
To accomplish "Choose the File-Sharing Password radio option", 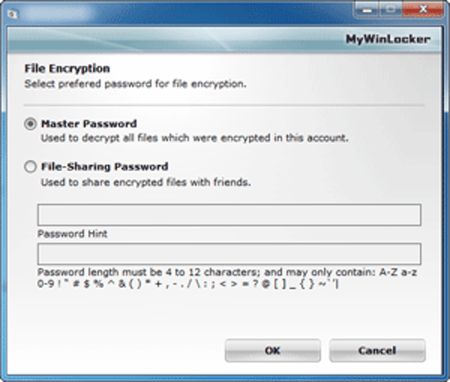I will pos(30,167).
